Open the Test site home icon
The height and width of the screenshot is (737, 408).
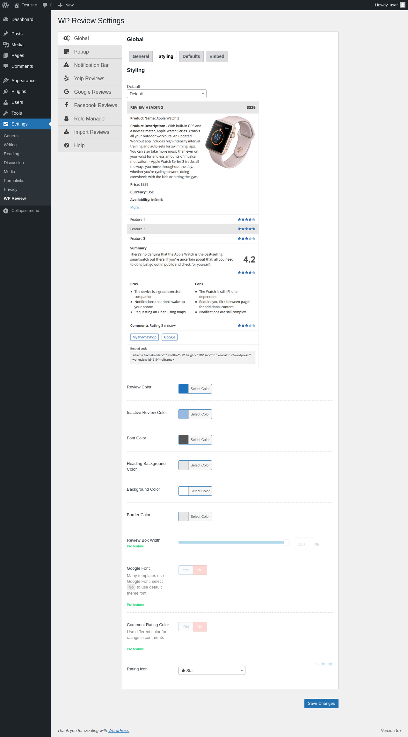point(17,5)
